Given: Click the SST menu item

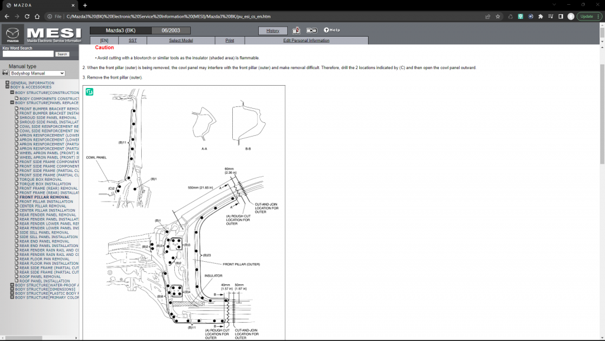Looking at the screenshot, I should 133,40.
